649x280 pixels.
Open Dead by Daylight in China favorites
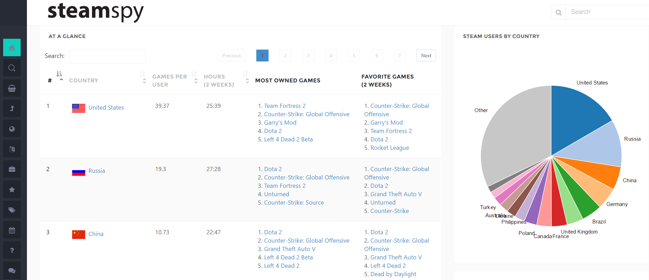(393, 274)
